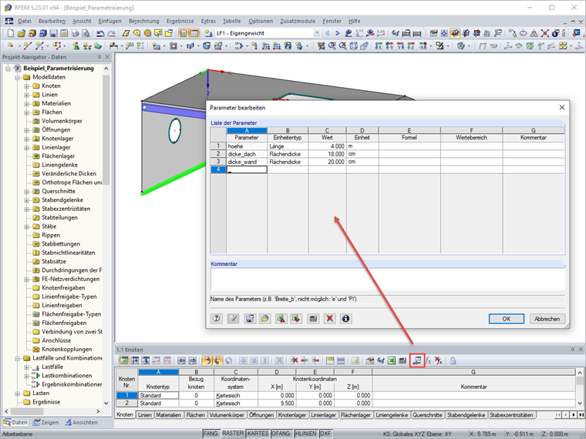Click OK in Parameter bearbeiten dialog

tap(507, 319)
